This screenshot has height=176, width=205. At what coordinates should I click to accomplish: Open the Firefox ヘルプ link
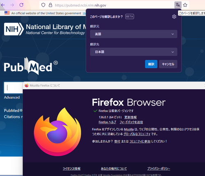coord(107,122)
